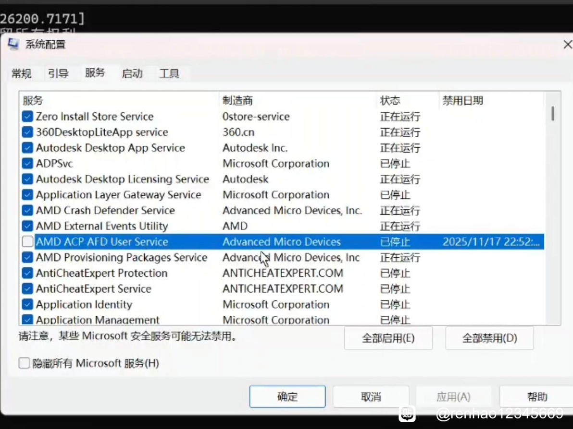The height and width of the screenshot is (429, 573).
Task: Sort by the 服务 column header
Action: (119, 100)
